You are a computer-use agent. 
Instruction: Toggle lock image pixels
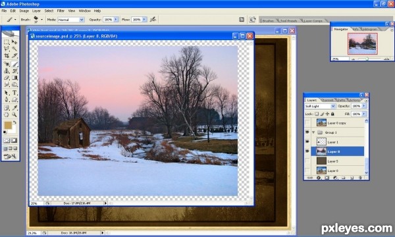[322, 114]
